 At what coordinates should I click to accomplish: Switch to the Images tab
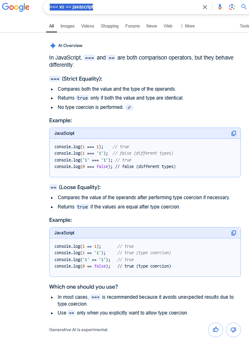coord(68,26)
